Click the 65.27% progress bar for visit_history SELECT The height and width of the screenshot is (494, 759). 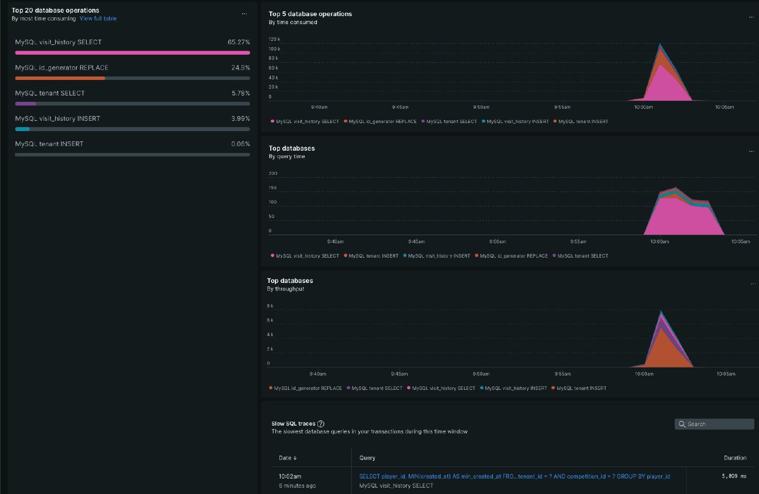click(132, 53)
